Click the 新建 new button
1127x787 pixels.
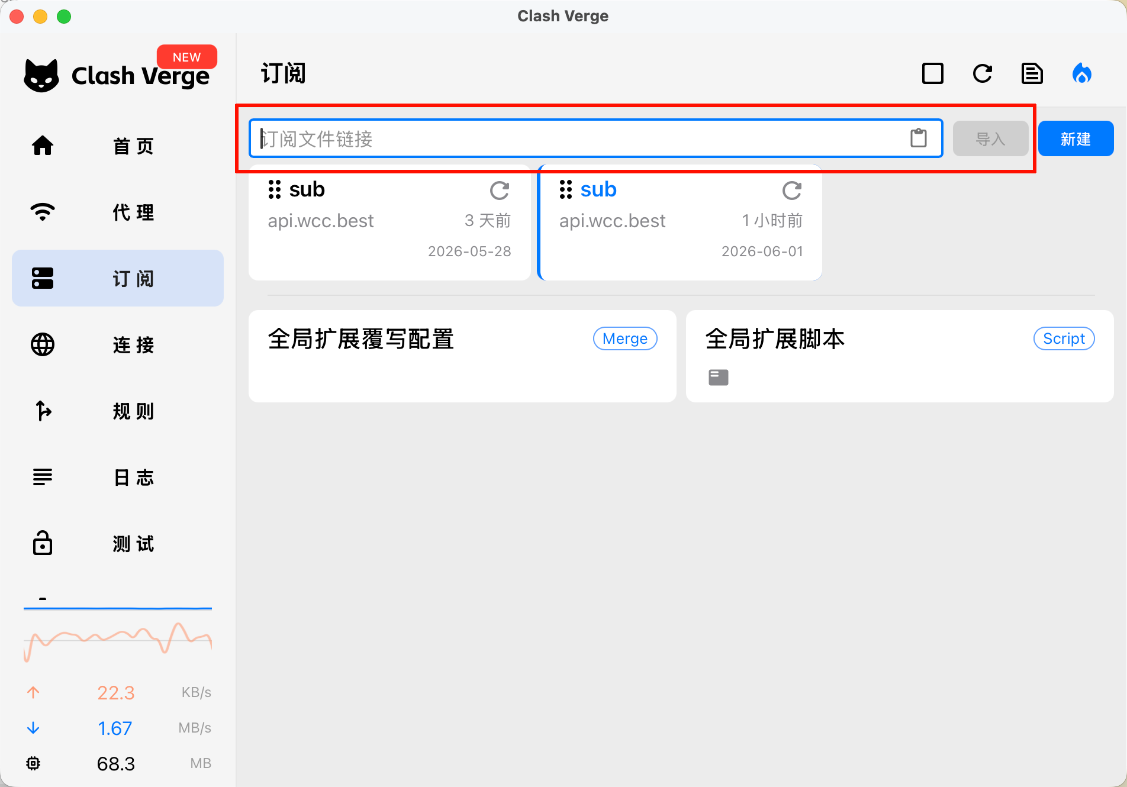pos(1076,138)
